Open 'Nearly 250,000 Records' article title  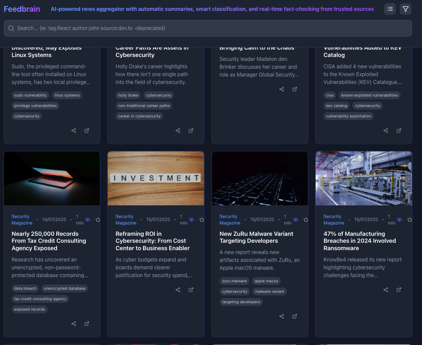[49, 241]
